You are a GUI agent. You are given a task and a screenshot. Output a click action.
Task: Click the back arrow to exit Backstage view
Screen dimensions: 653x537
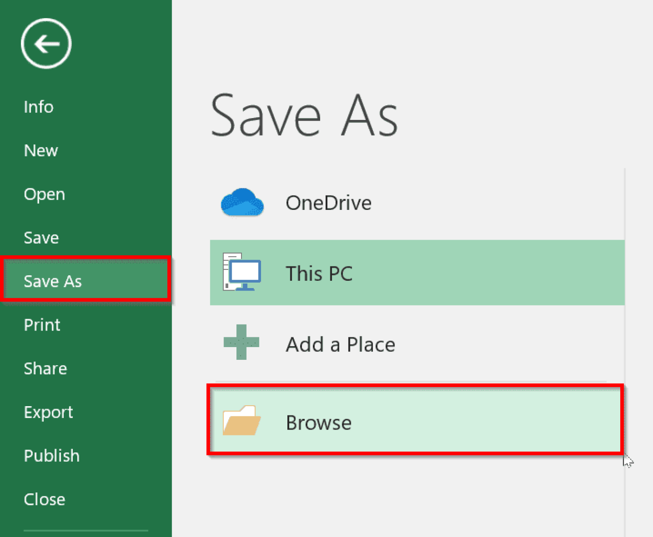[x=45, y=43]
